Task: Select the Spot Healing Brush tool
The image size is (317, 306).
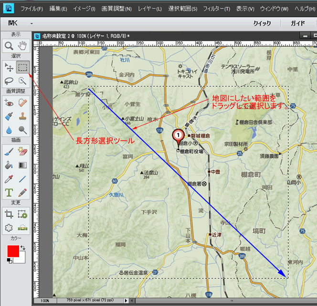Action: pos(22,103)
